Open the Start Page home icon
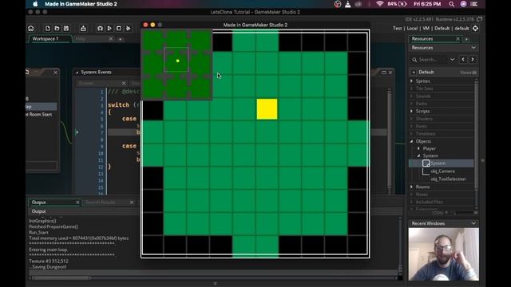Image resolution: width=511 pixels, height=287 pixels. coord(31,29)
